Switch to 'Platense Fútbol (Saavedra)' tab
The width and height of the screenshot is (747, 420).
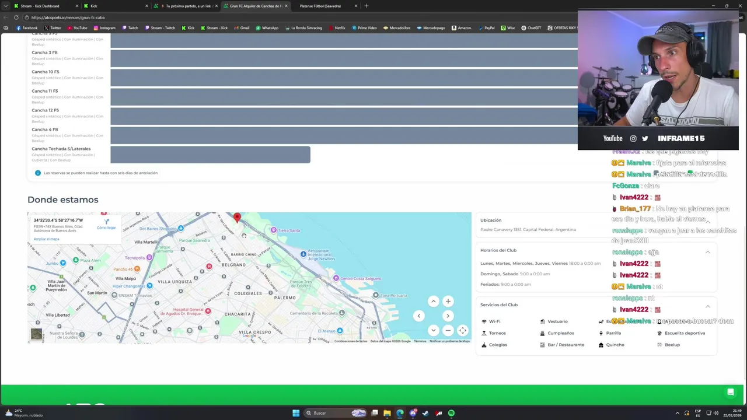324,6
